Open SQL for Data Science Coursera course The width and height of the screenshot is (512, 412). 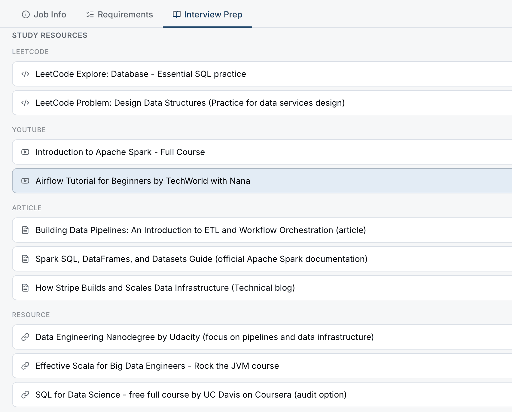191,395
